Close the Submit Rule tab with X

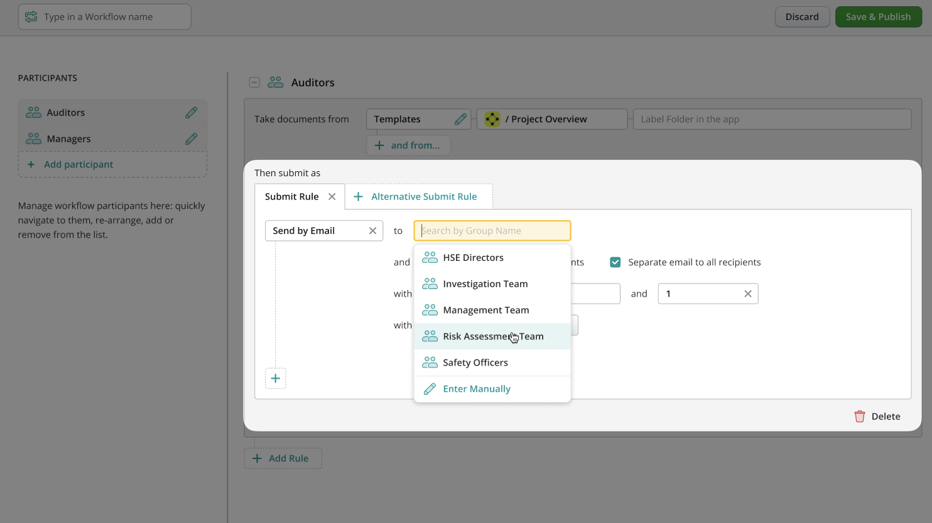[x=332, y=197]
